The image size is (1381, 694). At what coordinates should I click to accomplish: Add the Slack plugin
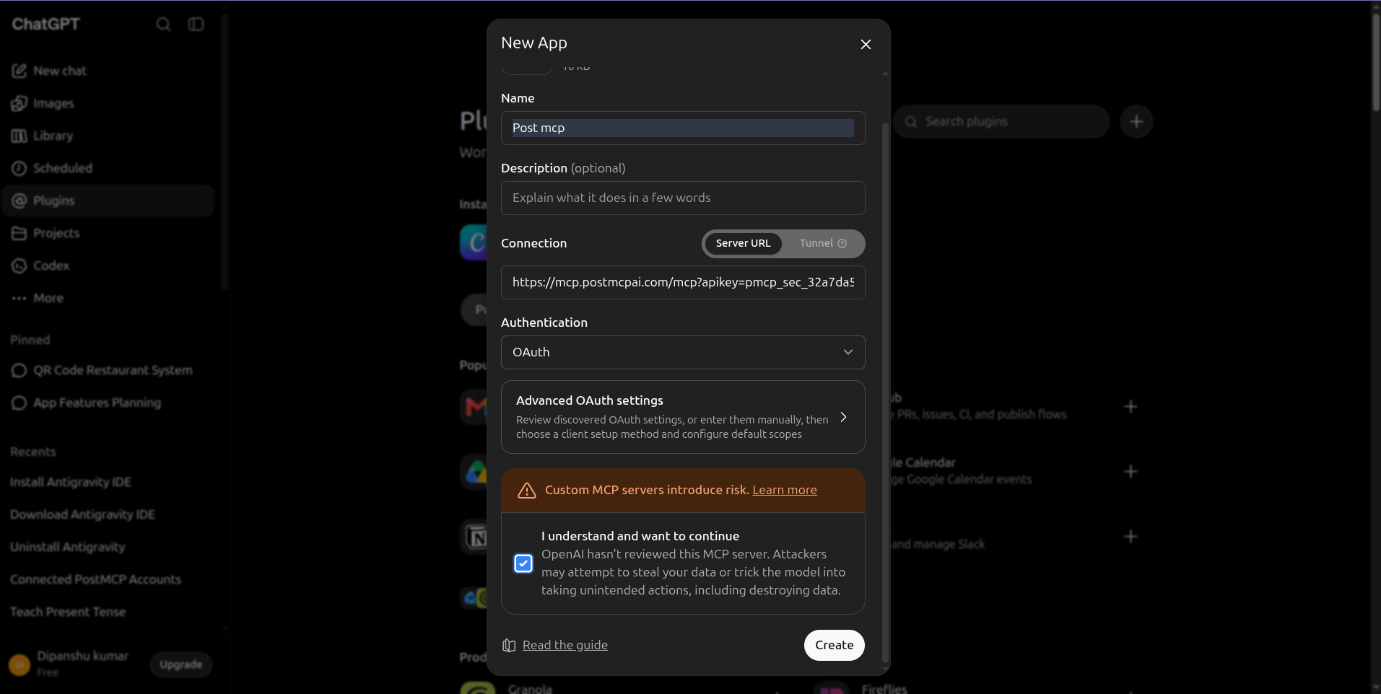[x=1131, y=537]
